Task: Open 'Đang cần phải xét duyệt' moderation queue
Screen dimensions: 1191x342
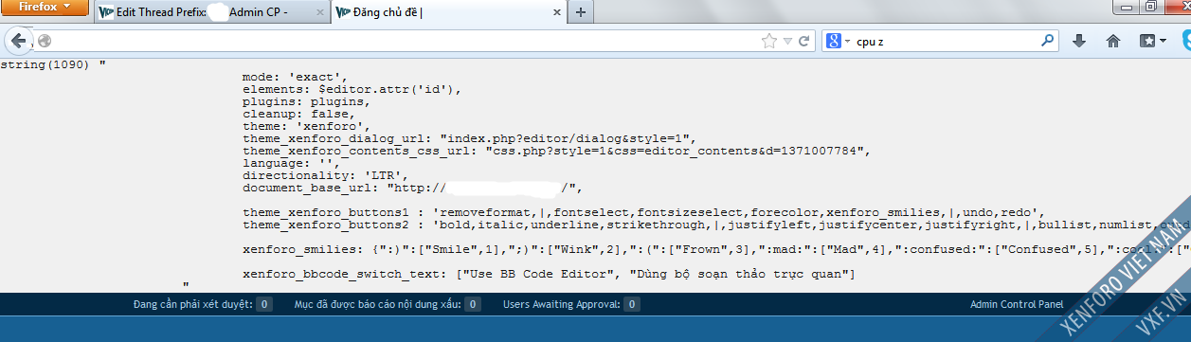Action: point(203,305)
